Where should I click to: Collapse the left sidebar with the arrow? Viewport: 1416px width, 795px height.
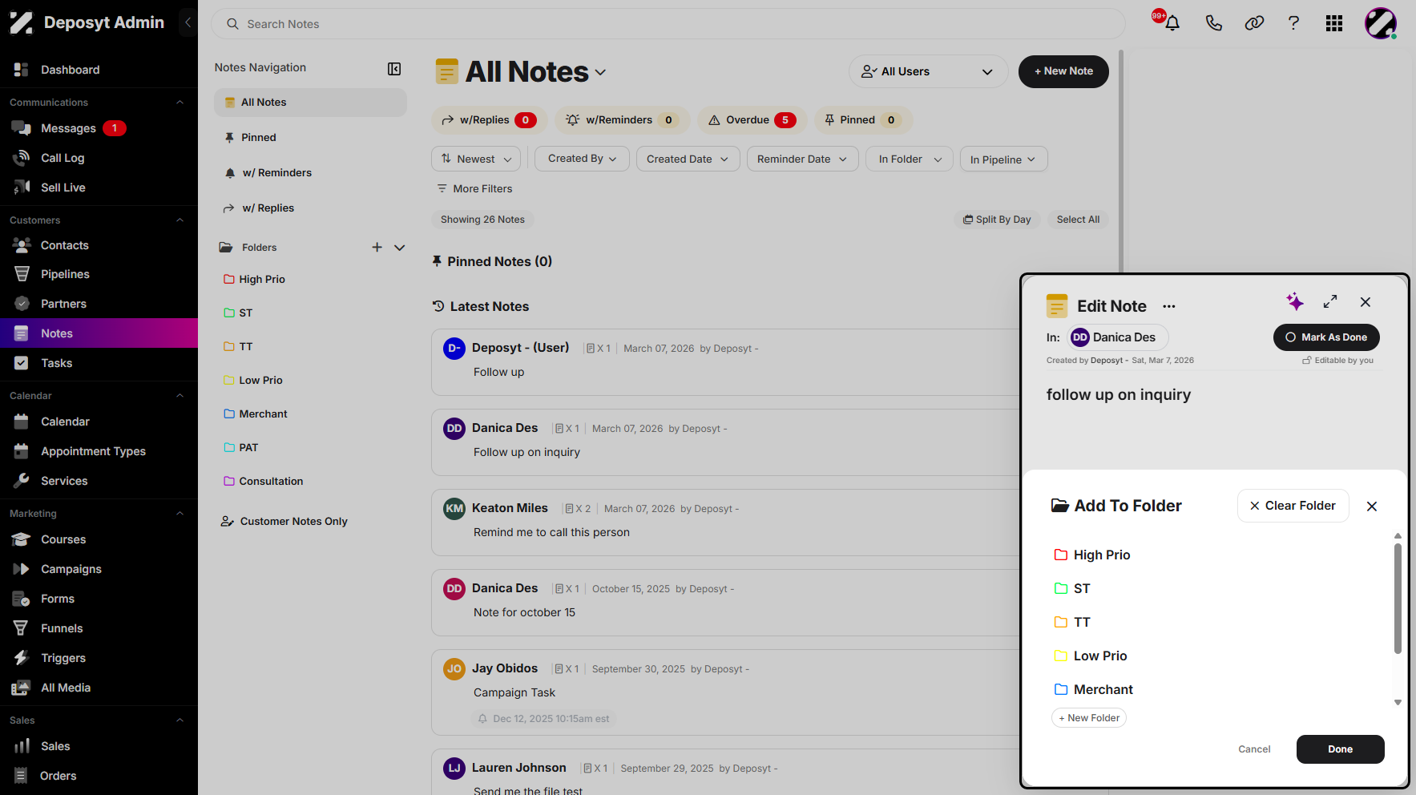[x=188, y=22]
